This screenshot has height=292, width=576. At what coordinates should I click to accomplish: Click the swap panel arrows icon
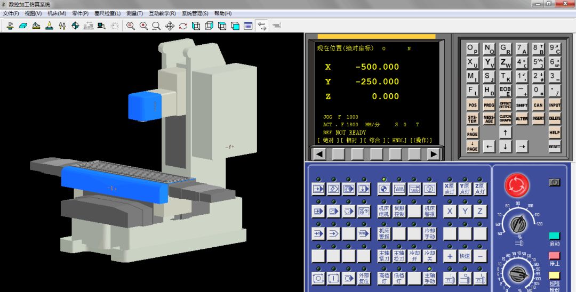click(x=262, y=26)
